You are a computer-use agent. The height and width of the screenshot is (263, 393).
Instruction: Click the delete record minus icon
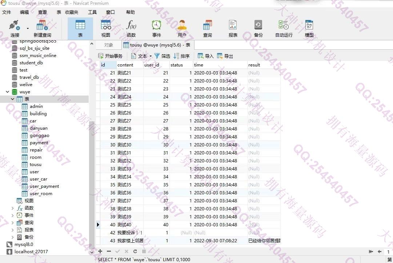[x=109, y=251]
